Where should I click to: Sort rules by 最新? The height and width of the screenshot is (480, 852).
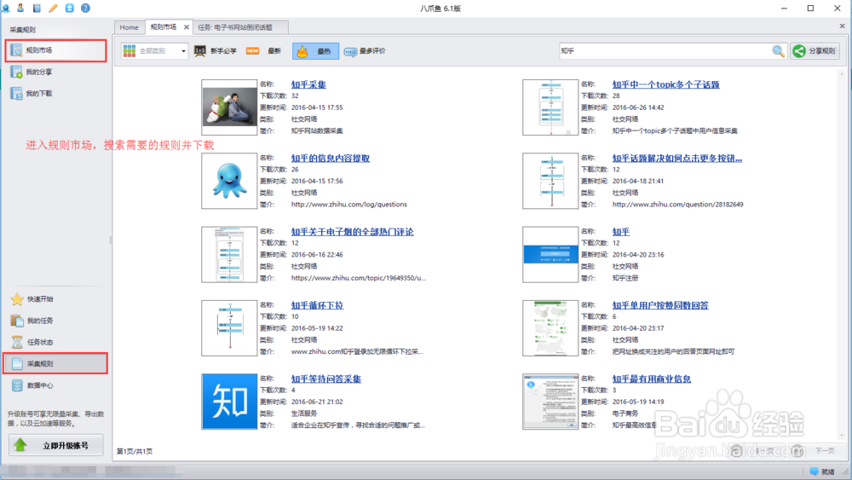coord(264,51)
